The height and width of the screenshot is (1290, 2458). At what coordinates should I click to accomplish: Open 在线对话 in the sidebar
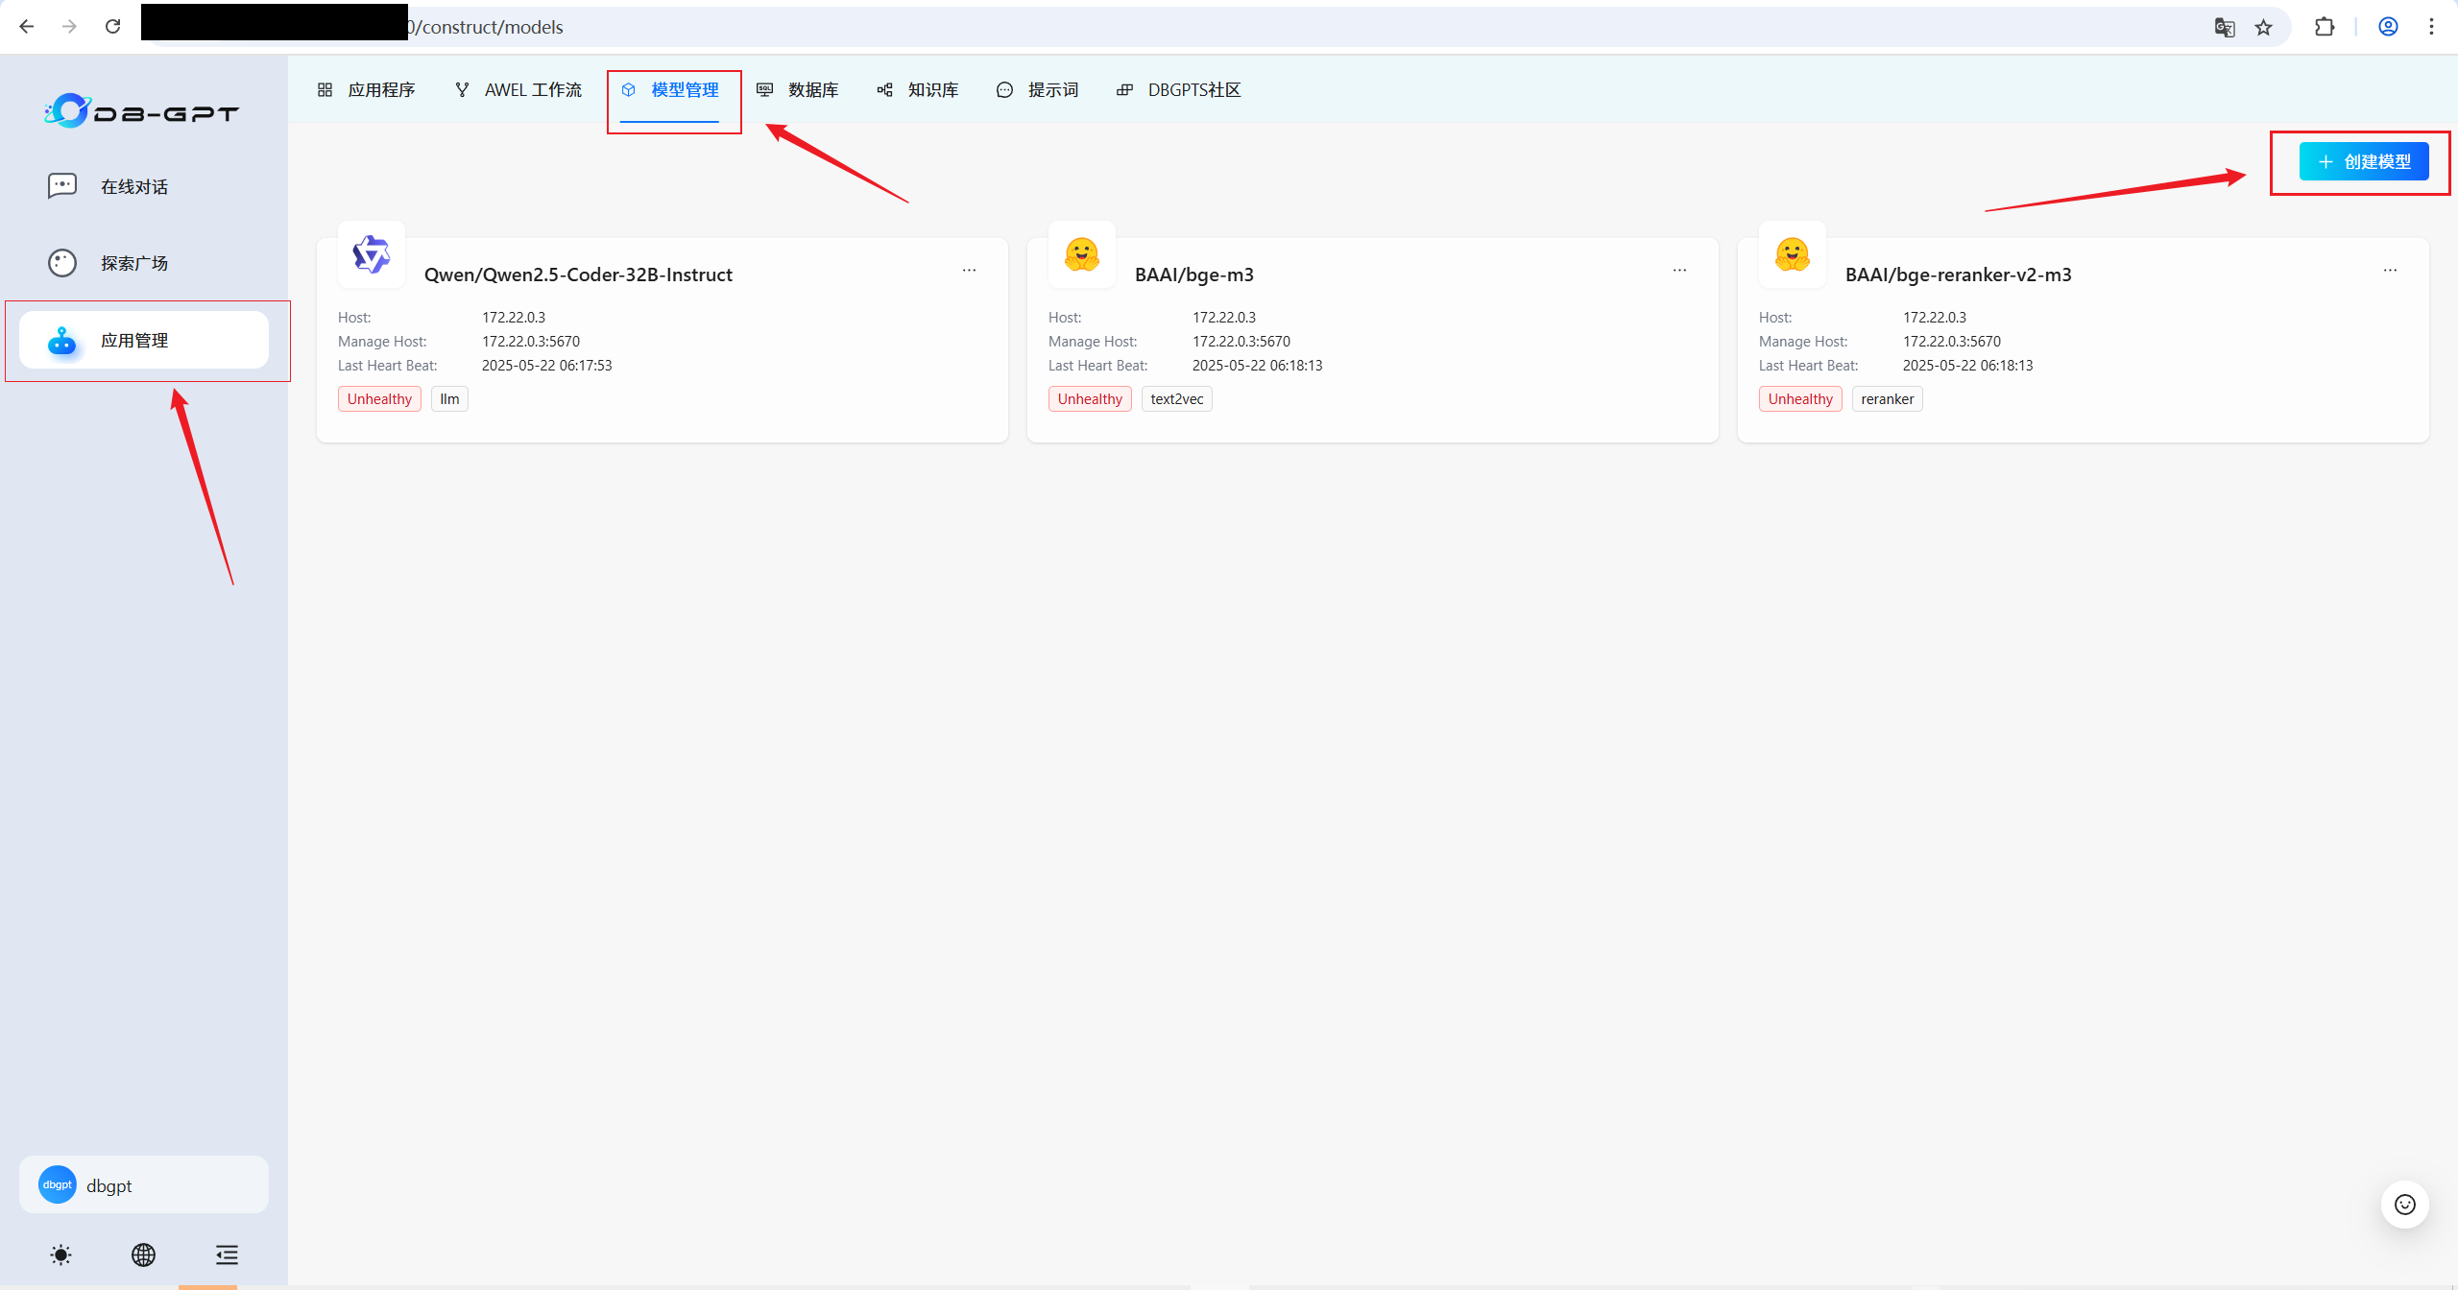(134, 186)
